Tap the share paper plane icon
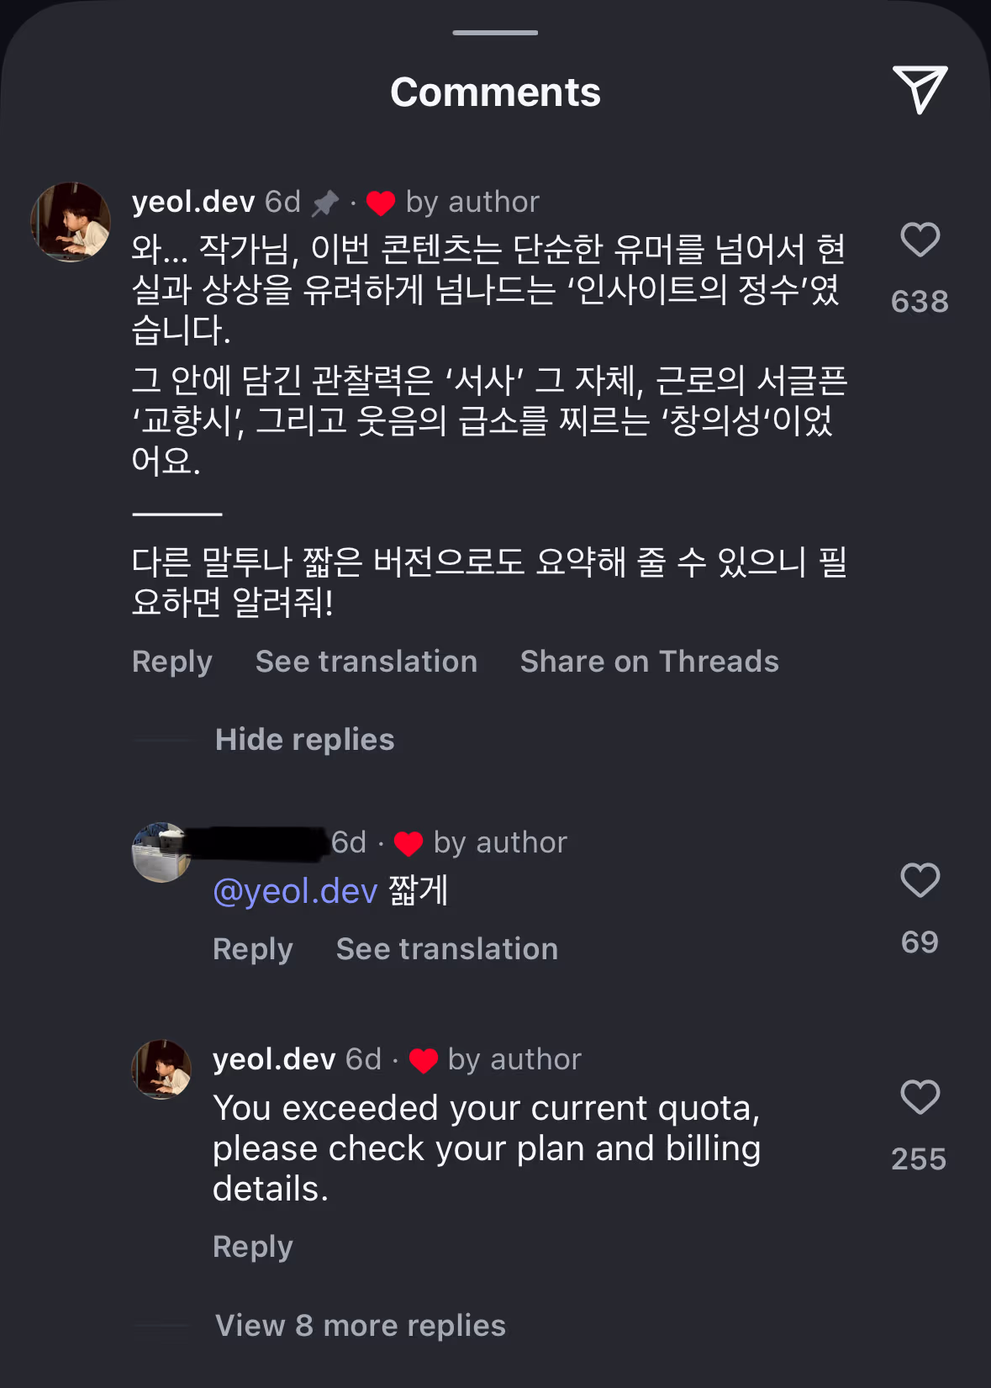Screen dimensions: 991x1388 tap(920, 89)
